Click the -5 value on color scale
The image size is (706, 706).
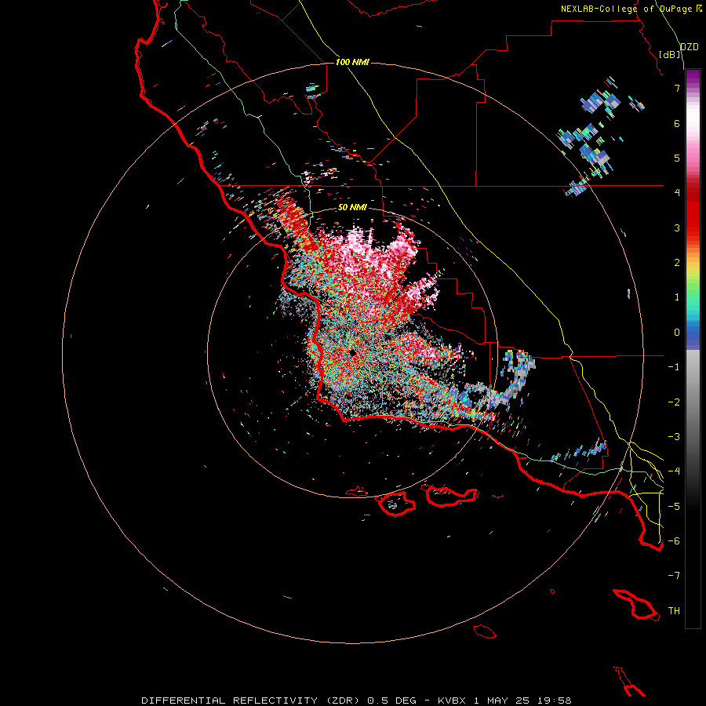point(674,507)
